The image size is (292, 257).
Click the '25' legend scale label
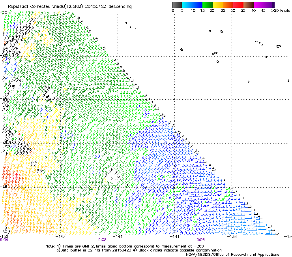223,11
